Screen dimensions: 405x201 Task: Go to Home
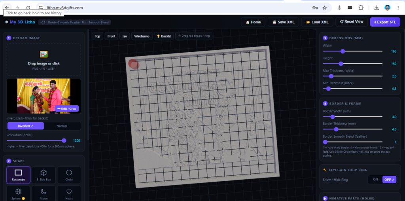[254, 22]
